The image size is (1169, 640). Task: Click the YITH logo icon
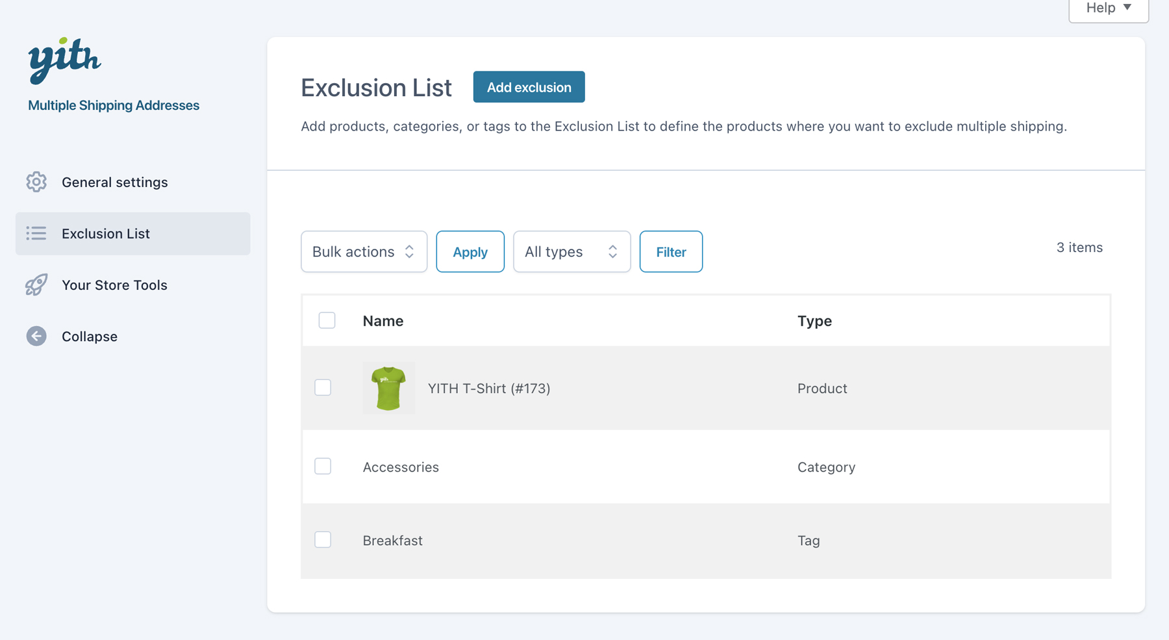(64, 60)
